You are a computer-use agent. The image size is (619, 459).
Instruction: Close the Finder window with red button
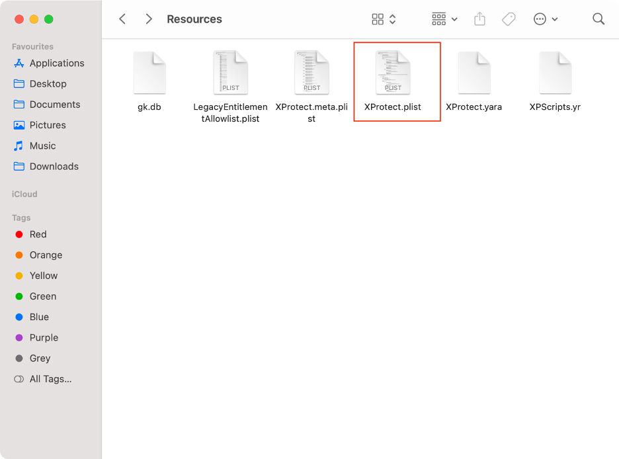pyautogui.click(x=19, y=19)
